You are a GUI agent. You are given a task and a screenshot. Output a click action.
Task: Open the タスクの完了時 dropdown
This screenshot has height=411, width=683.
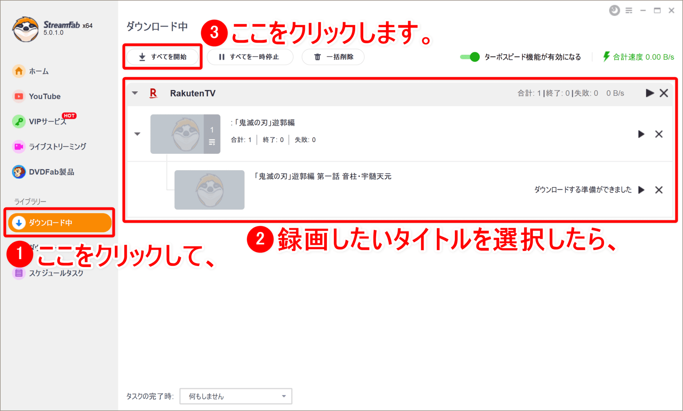coord(235,396)
